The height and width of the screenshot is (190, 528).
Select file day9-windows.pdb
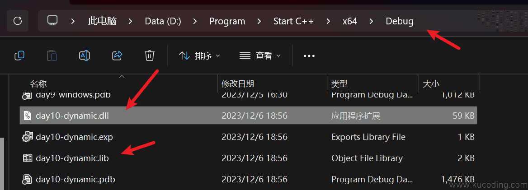tap(73, 95)
